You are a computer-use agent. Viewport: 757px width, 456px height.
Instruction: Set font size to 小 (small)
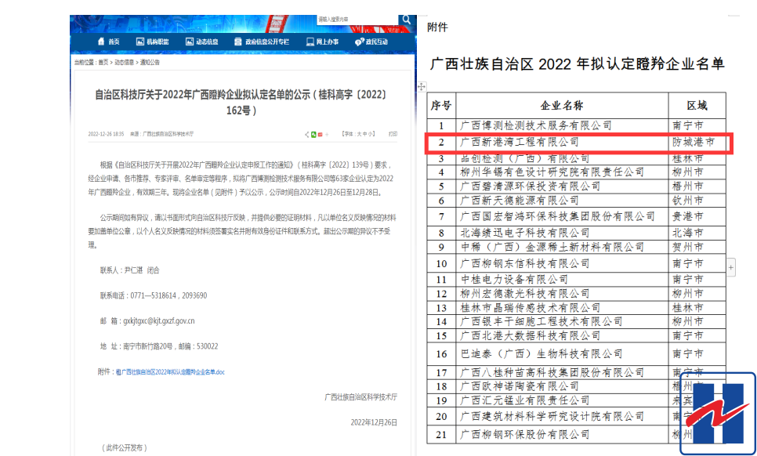pos(372,134)
